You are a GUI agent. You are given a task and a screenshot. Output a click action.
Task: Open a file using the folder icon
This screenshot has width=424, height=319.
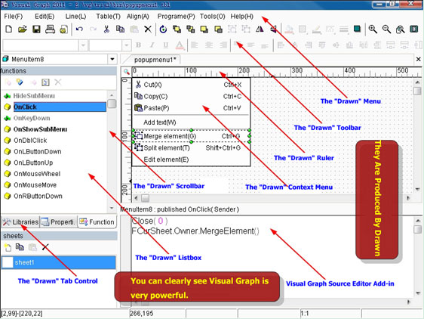23,29
